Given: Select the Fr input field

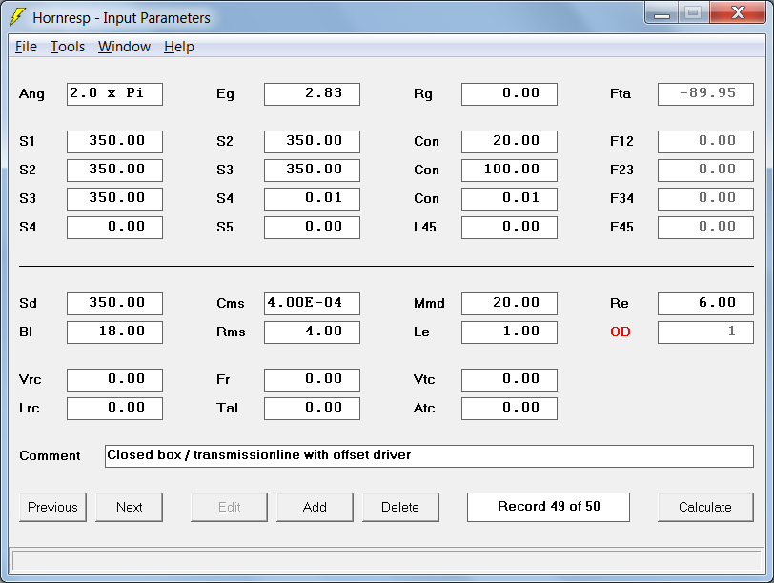Looking at the screenshot, I should [x=312, y=380].
